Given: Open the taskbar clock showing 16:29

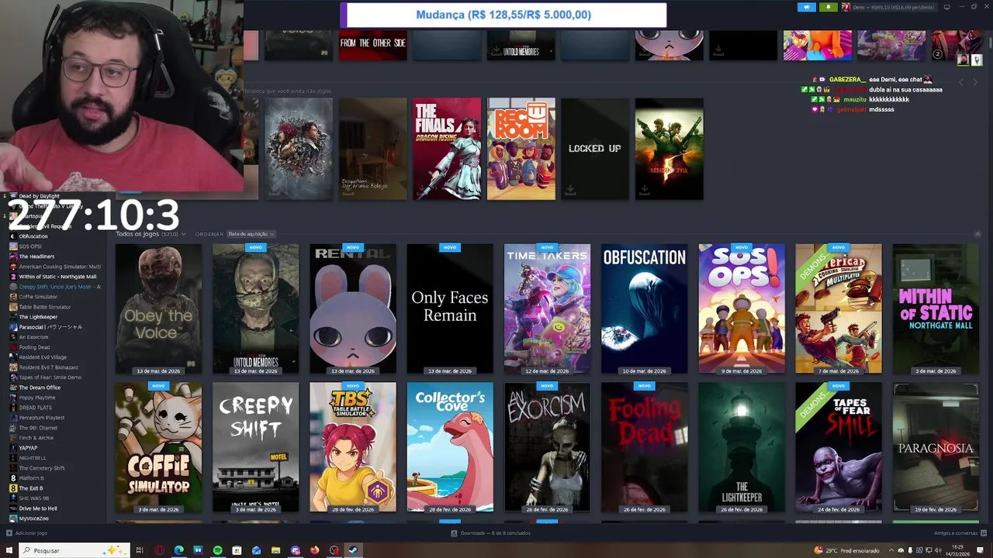Looking at the screenshot, I should coord(957,550).
